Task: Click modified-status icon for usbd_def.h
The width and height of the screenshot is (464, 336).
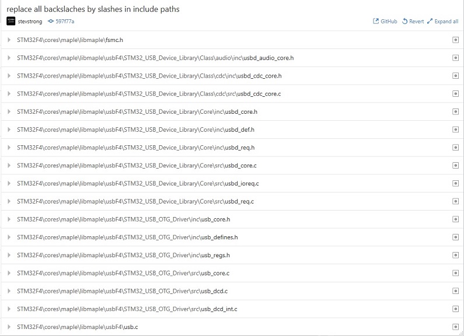Action: coord(455,129)
